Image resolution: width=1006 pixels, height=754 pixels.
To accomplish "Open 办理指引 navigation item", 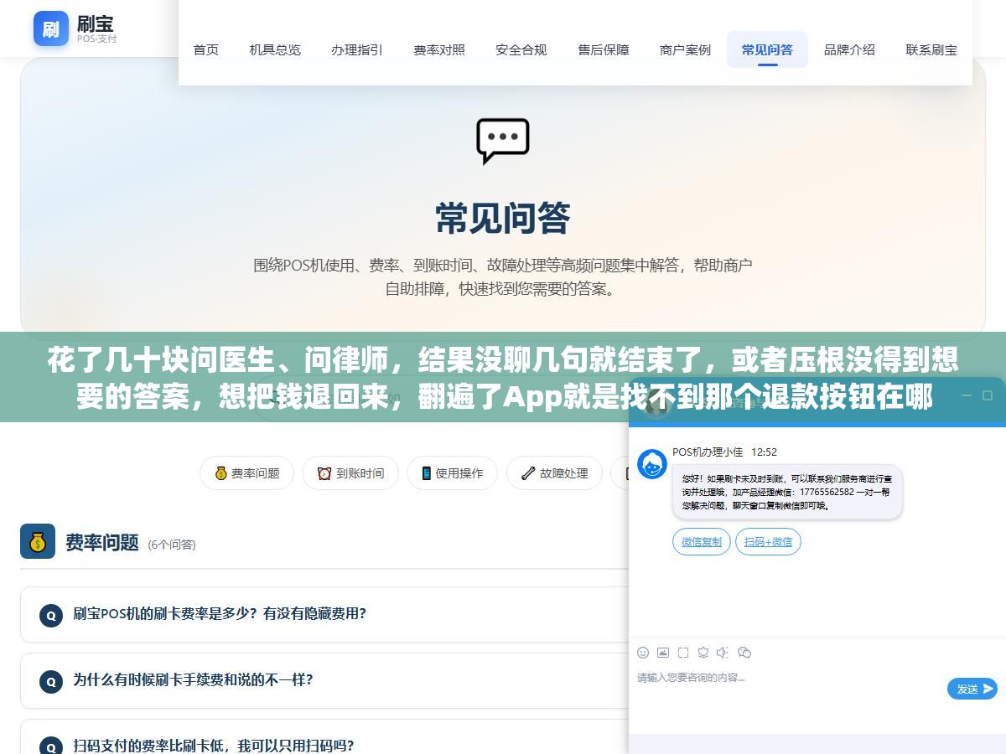I will [357, 49].
